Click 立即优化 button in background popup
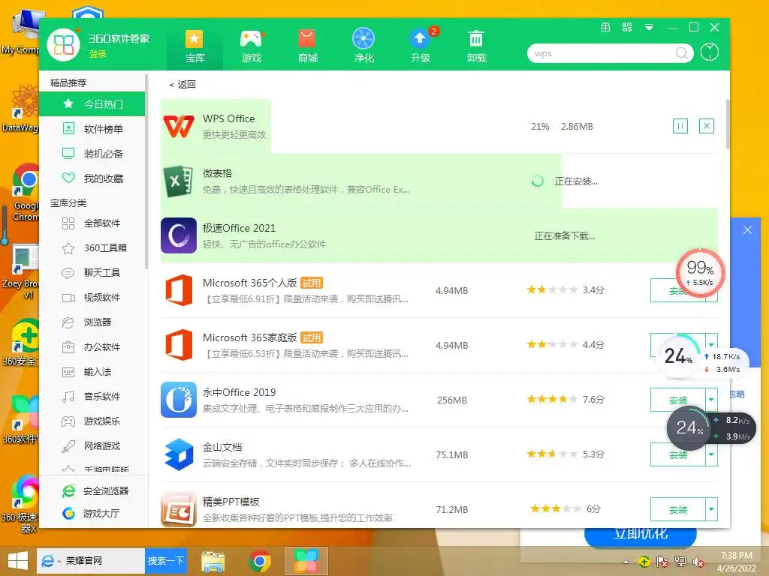The height and width of the screenshot is (576, 769). click(640, 535)
